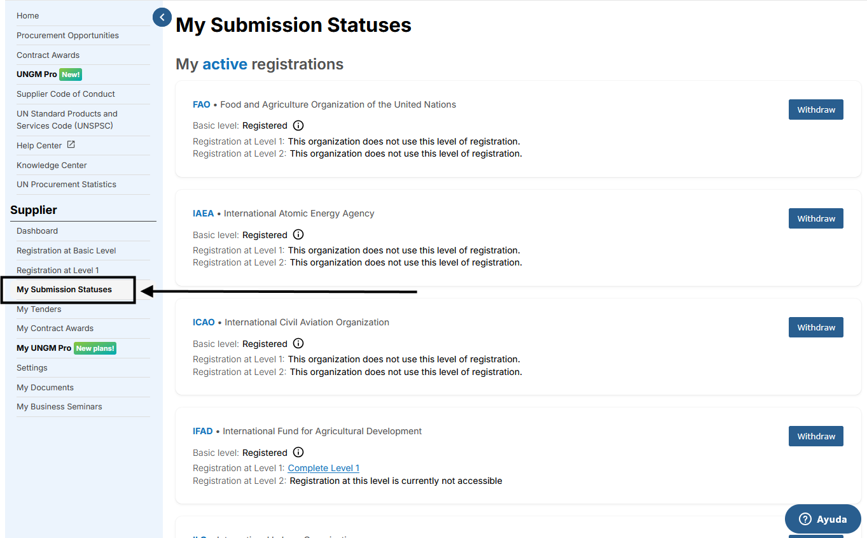Select My Tenders in the sidebar
Viewport: 867px width, 538px height.
point(39,309)
